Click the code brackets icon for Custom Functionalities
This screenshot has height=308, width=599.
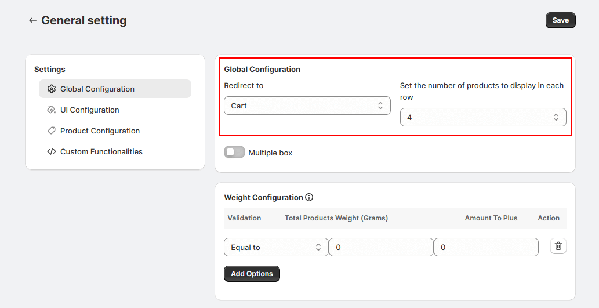[52, 151]
